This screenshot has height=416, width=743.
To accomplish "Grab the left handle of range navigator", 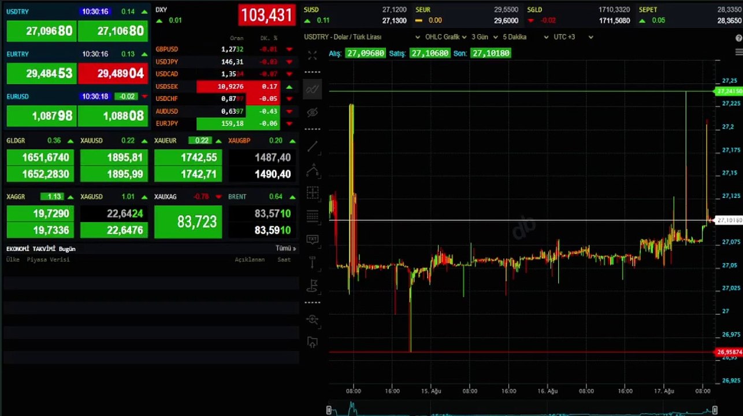I will (x=329, y=410).
